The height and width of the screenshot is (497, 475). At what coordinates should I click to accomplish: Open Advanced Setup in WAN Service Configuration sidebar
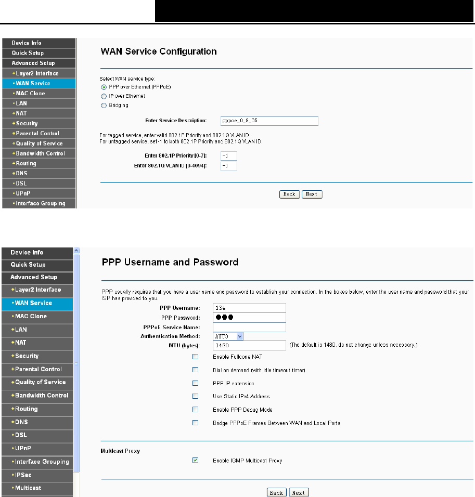click(38, 63)
